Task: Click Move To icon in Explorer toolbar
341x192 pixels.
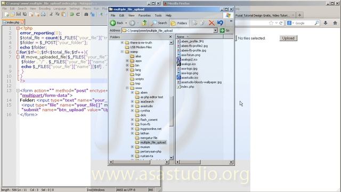Action: click(x=194, y=23)
